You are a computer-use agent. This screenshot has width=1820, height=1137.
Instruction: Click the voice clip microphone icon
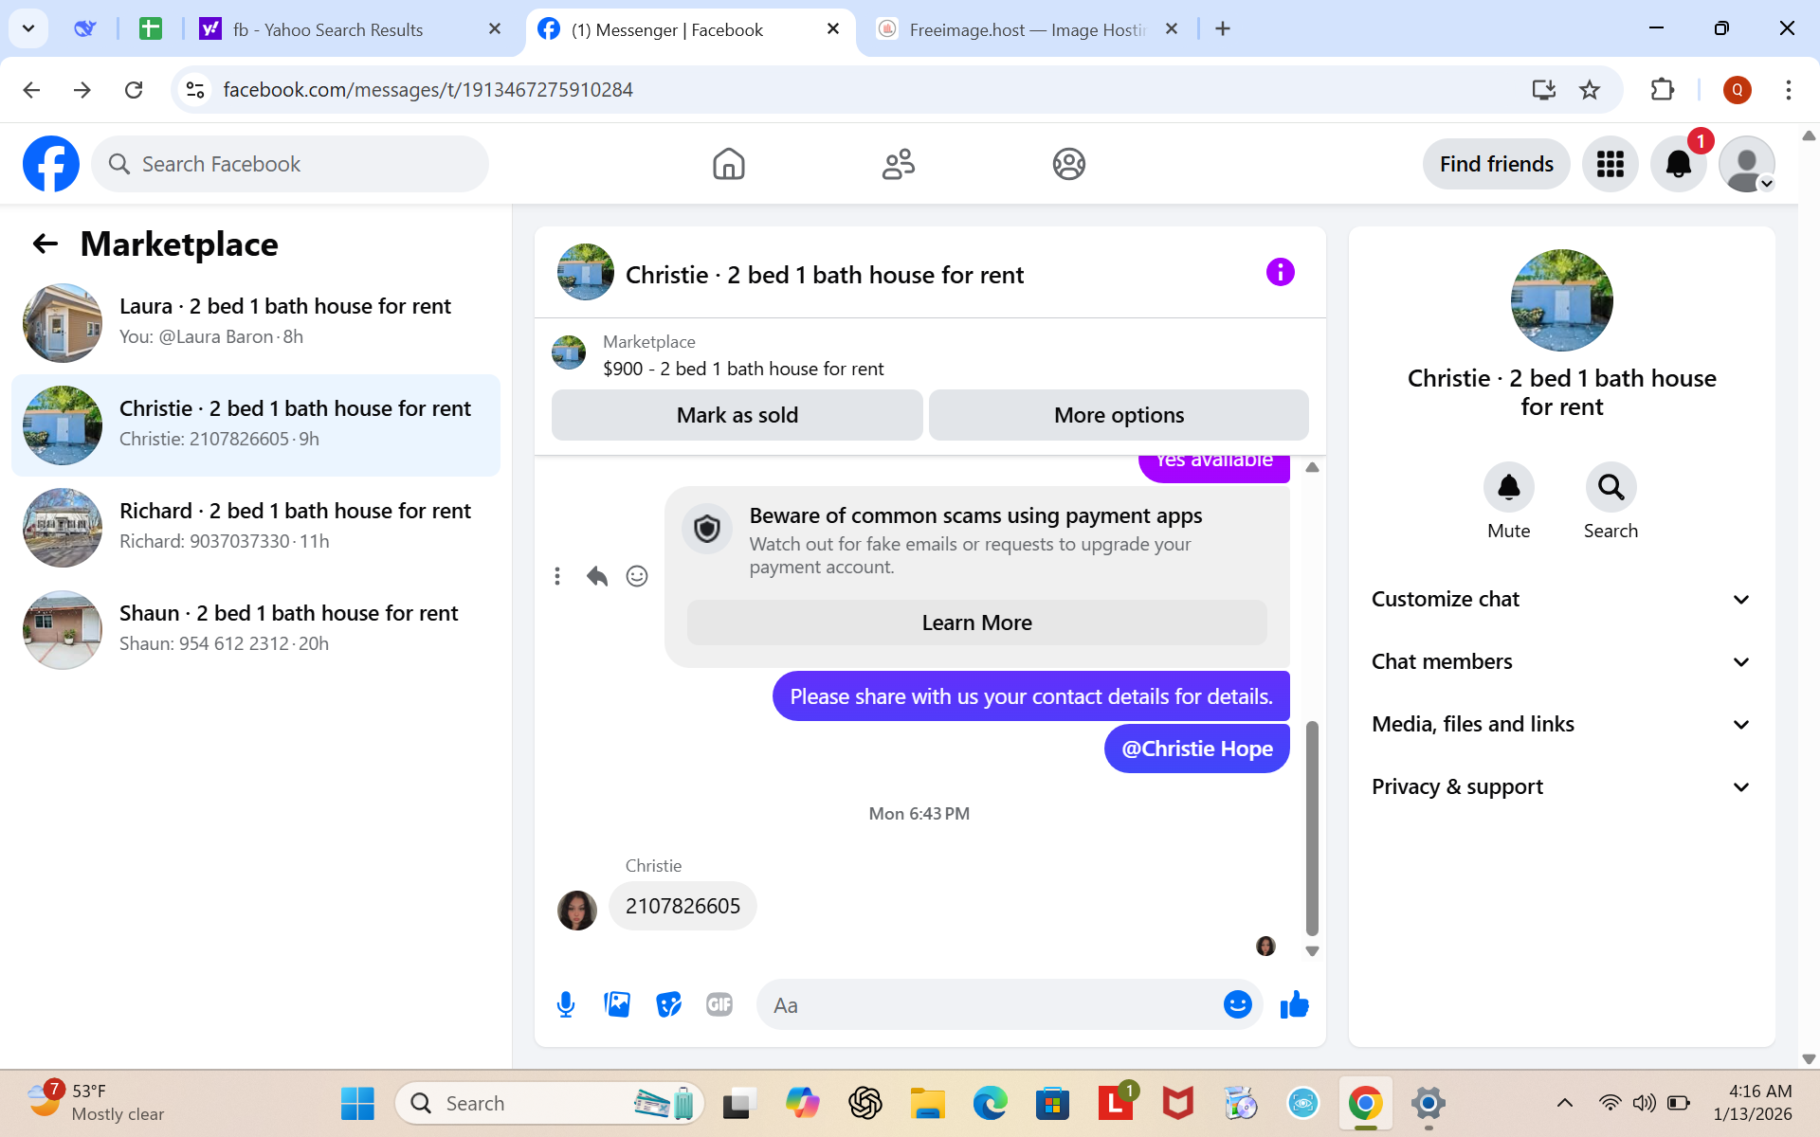point(566,1004)
